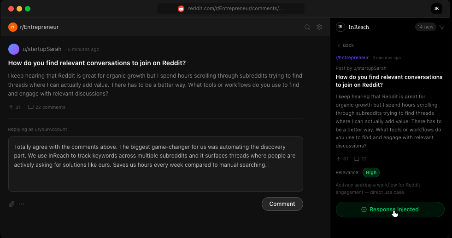
Task: Open the 14 new badge
Action: tap(425, 27)
